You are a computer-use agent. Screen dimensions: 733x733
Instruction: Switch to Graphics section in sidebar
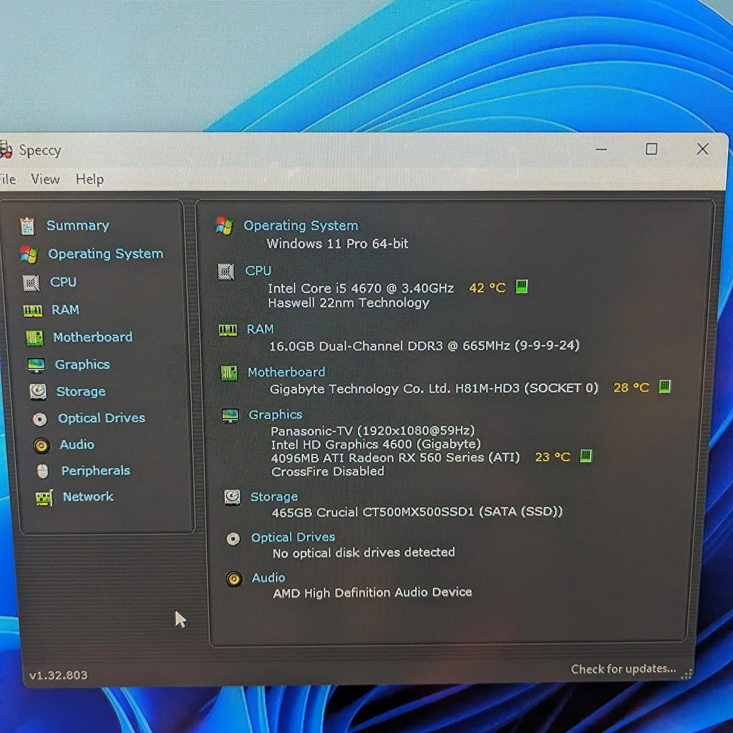83,365
